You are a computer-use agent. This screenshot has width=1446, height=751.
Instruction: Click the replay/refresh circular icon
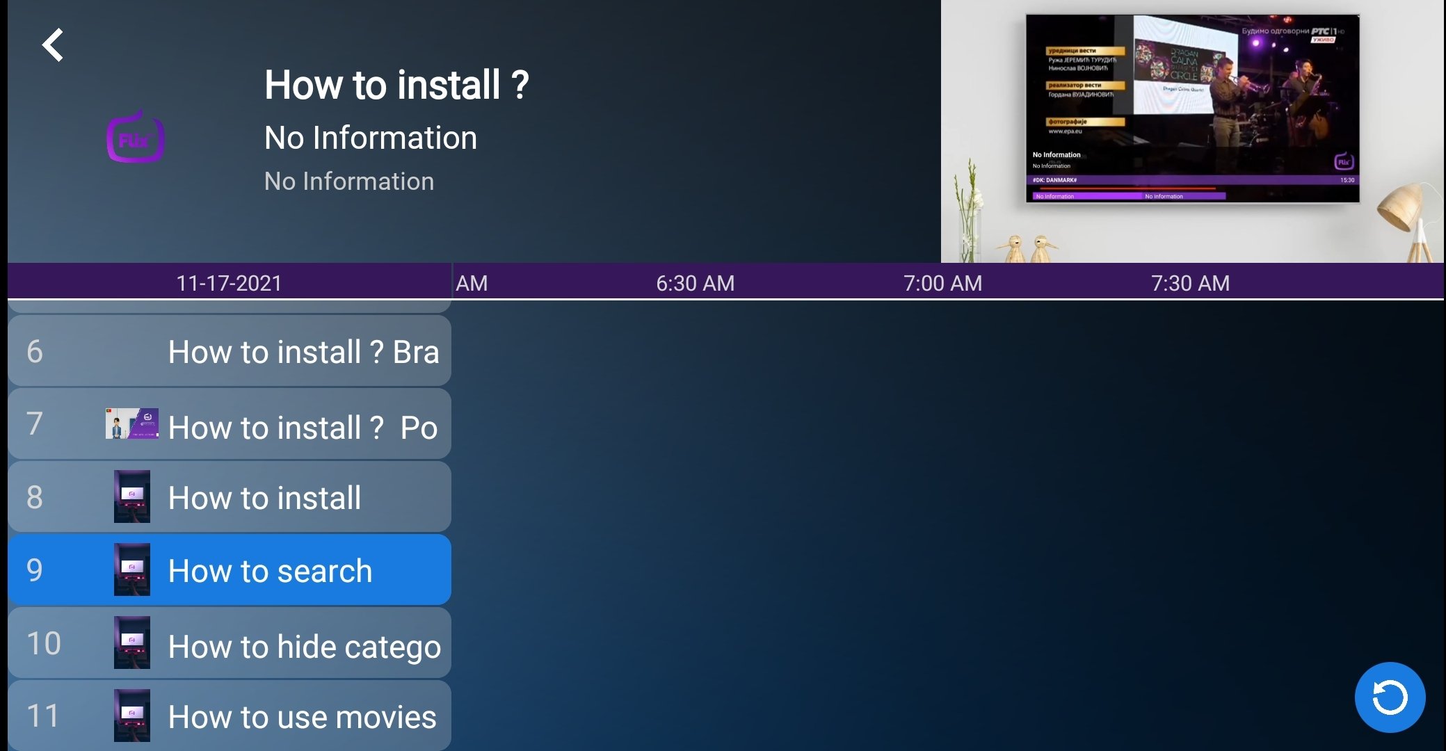click(x=1388, y=695)
